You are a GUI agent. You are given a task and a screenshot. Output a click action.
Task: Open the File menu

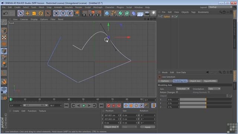click(x=4, y=7)
